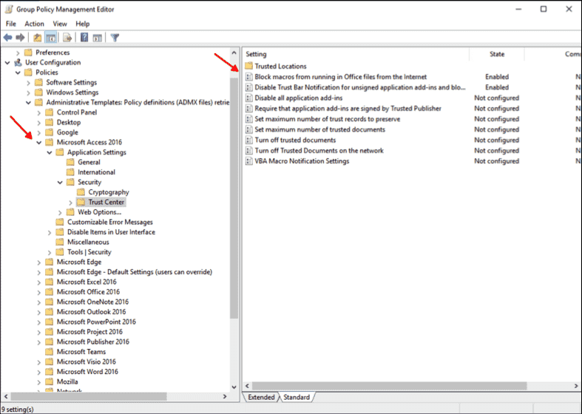Expand the Windows Settings node

coord(29,92)
